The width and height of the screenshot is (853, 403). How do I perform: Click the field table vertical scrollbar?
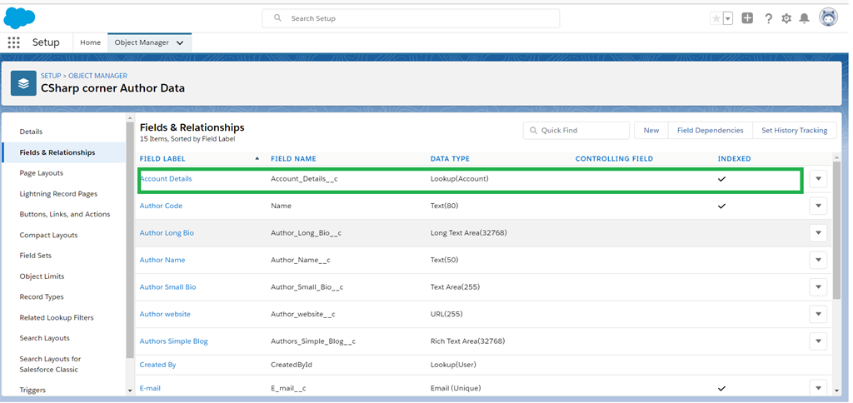point(836,230)
